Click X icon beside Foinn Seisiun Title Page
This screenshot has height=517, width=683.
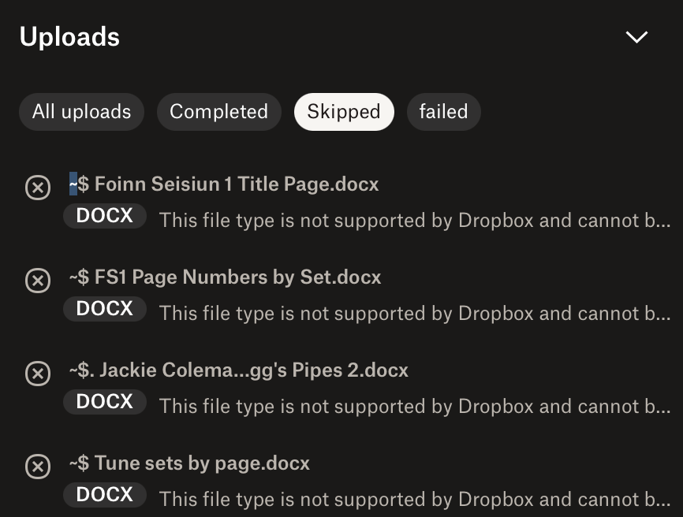point(38,188)
